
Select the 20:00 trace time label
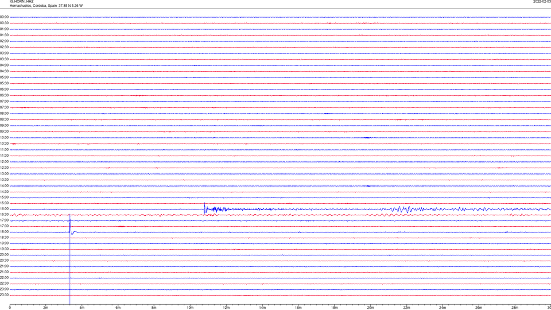click(4, 255)
